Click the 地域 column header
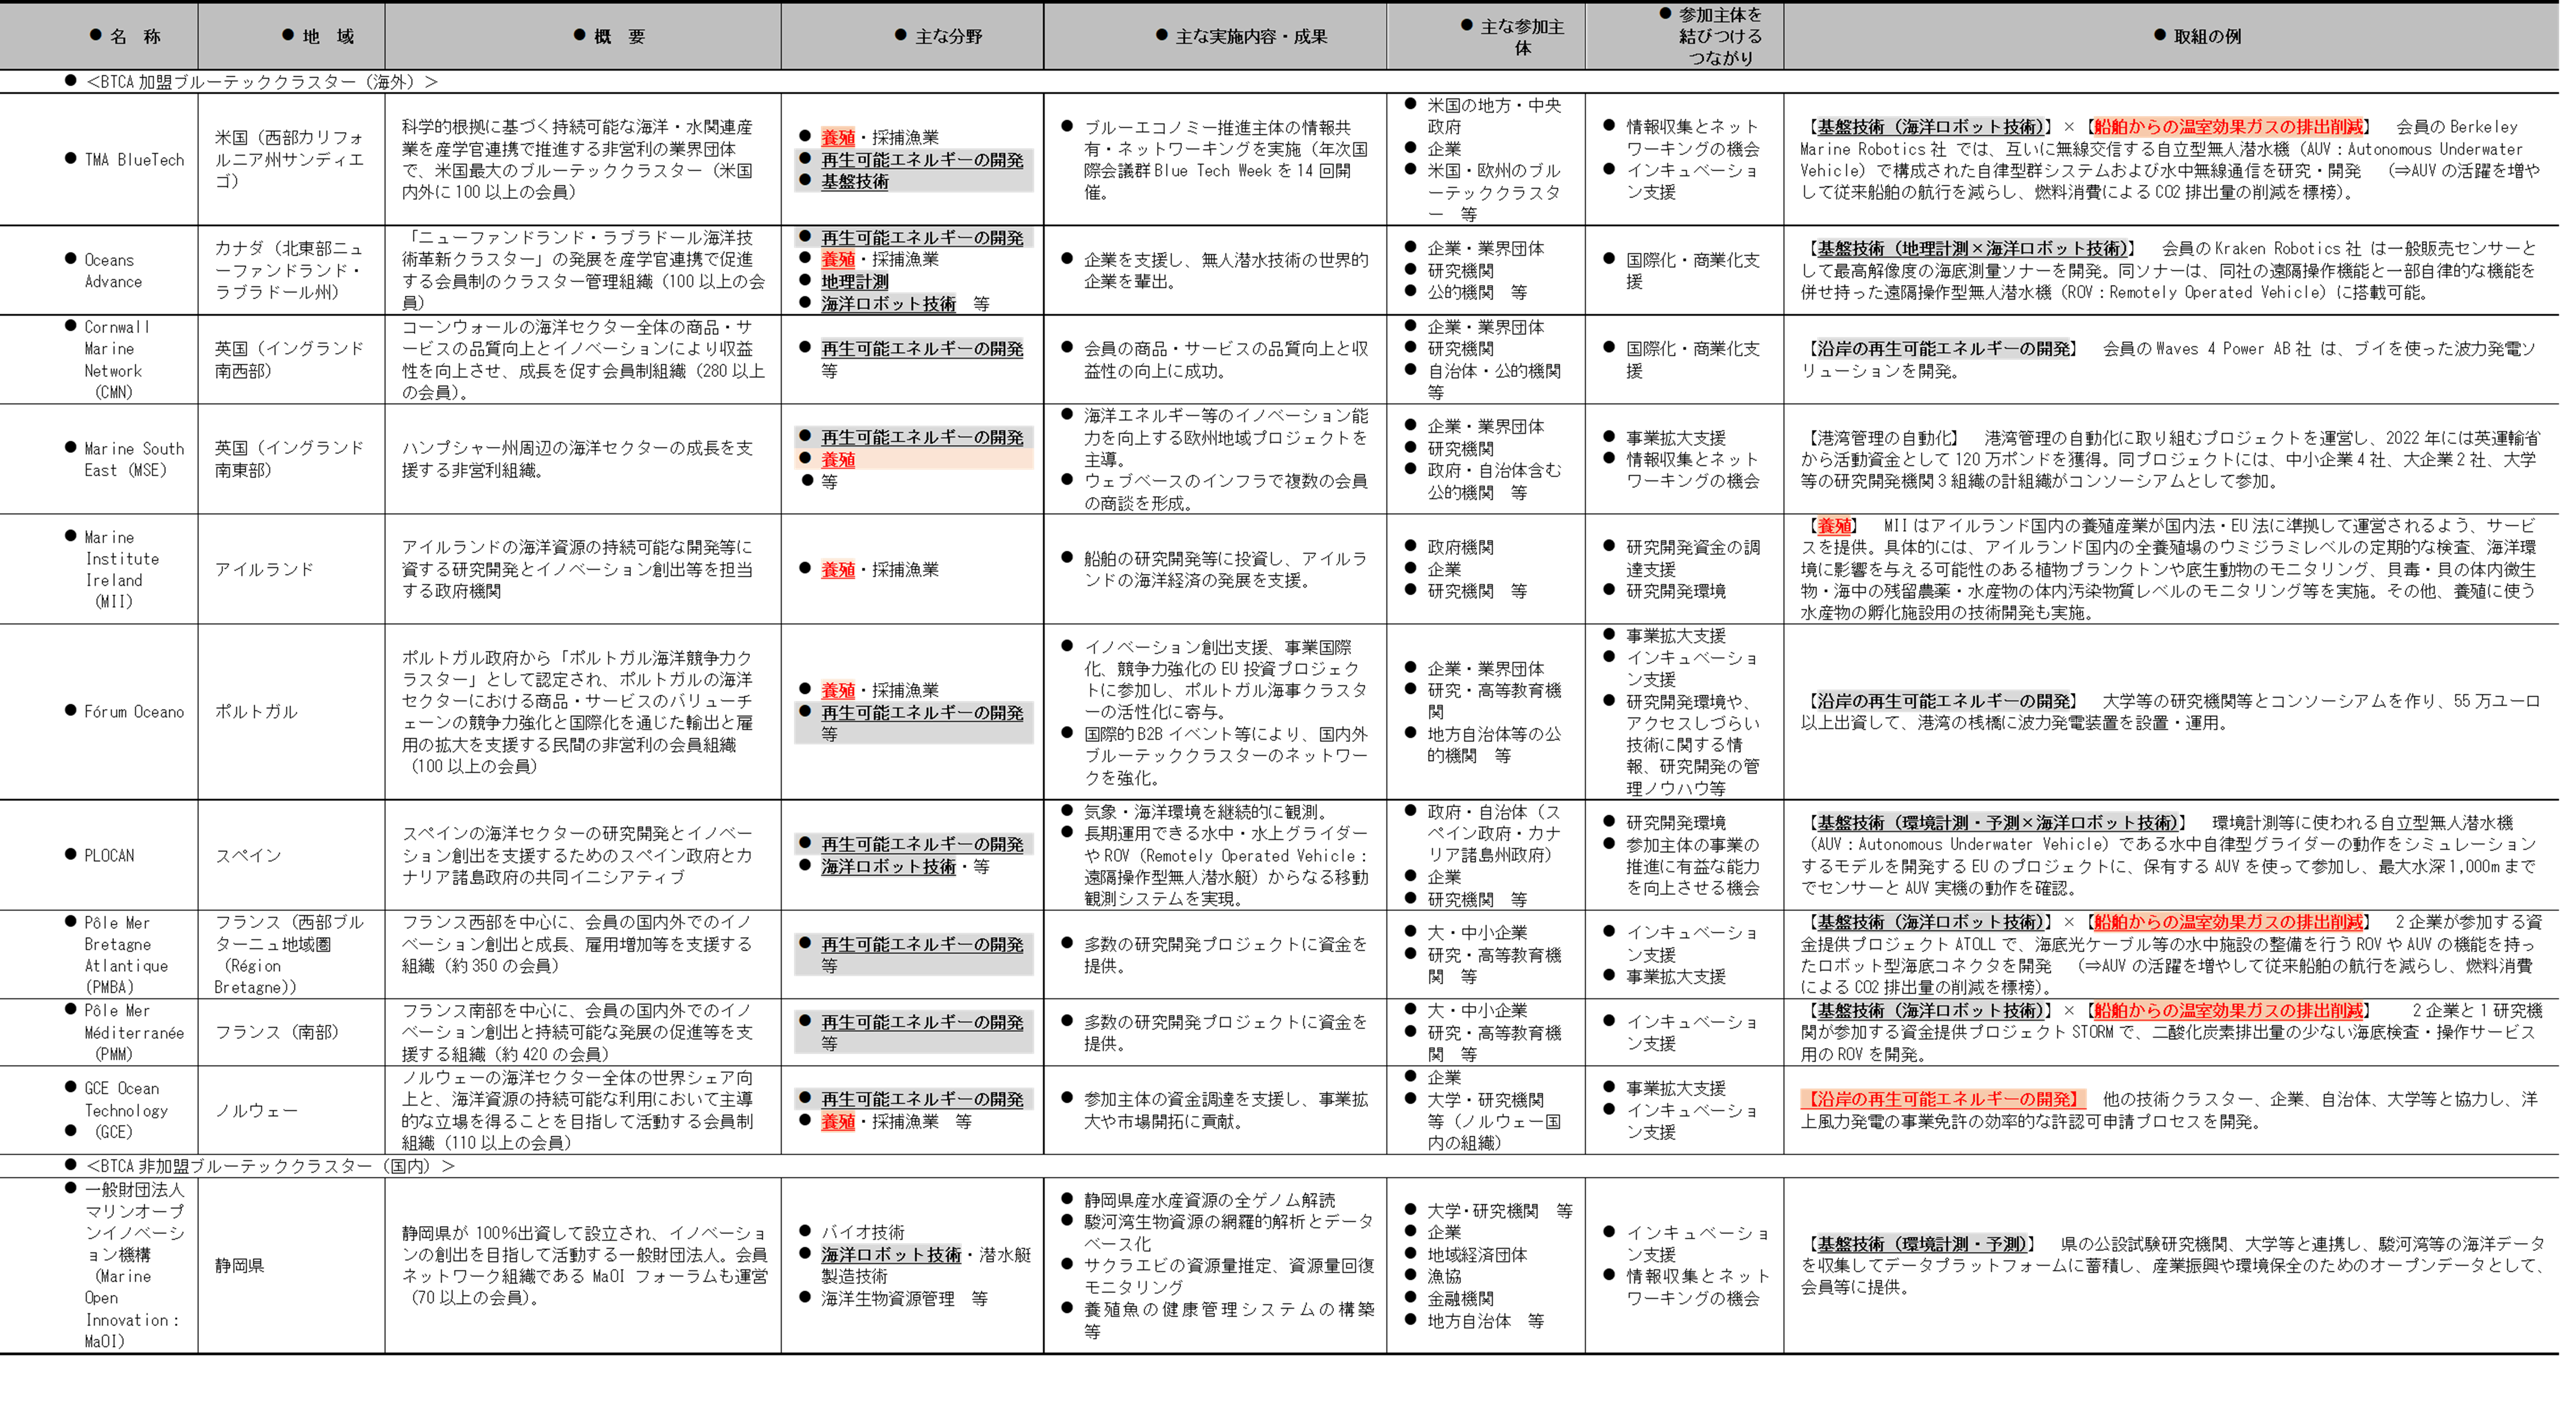The height and width of the screenshot is (1406, 2576). [291, 36]
